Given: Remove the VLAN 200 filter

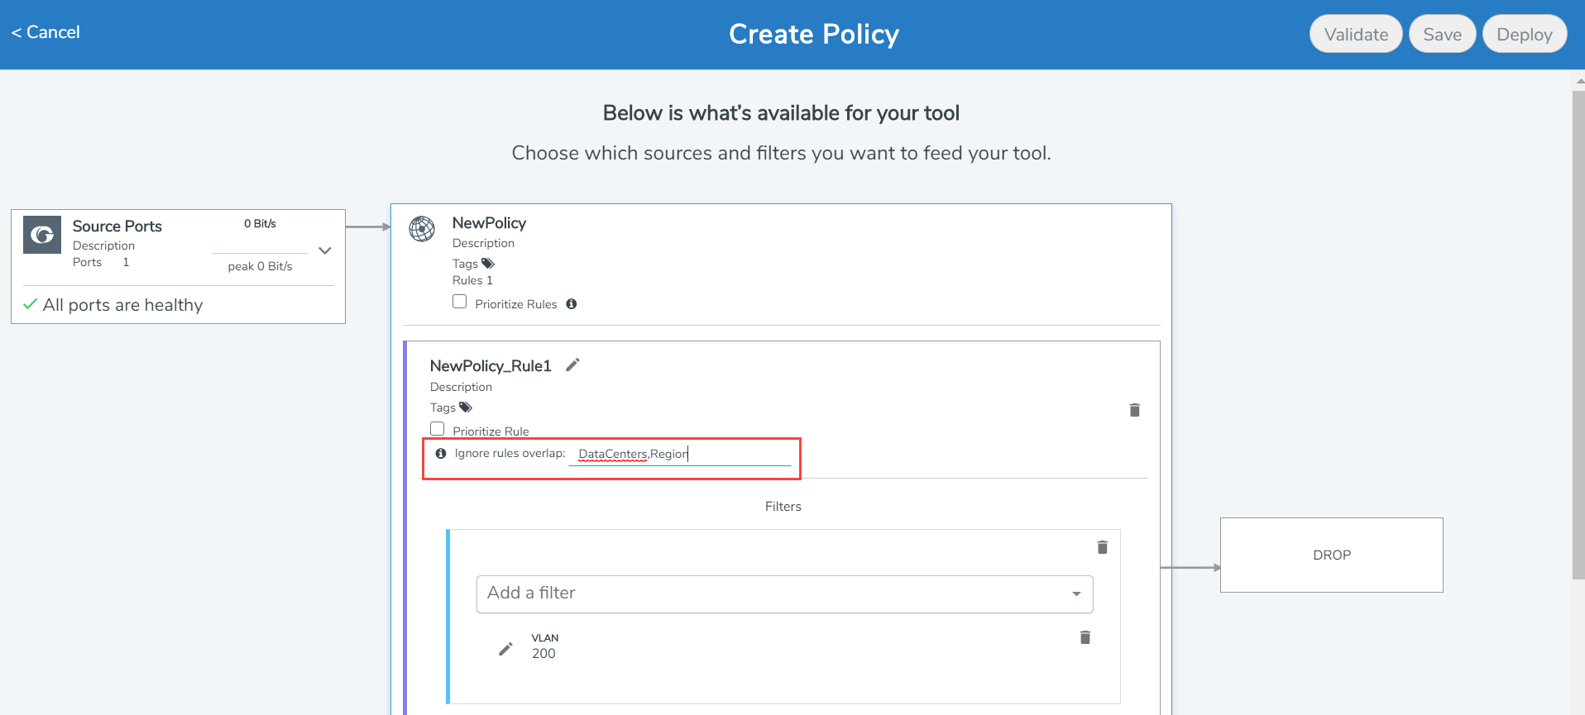Looking at the screenshot, I should (1085, 637).
